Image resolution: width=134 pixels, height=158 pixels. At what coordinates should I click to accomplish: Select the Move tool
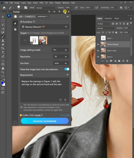(x=3, y=17)
